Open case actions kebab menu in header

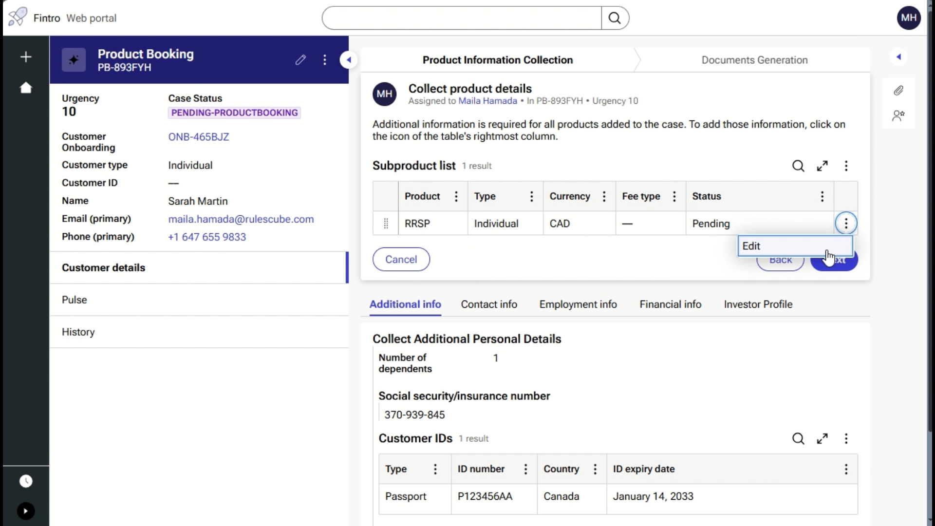click(x=325, y=60)
